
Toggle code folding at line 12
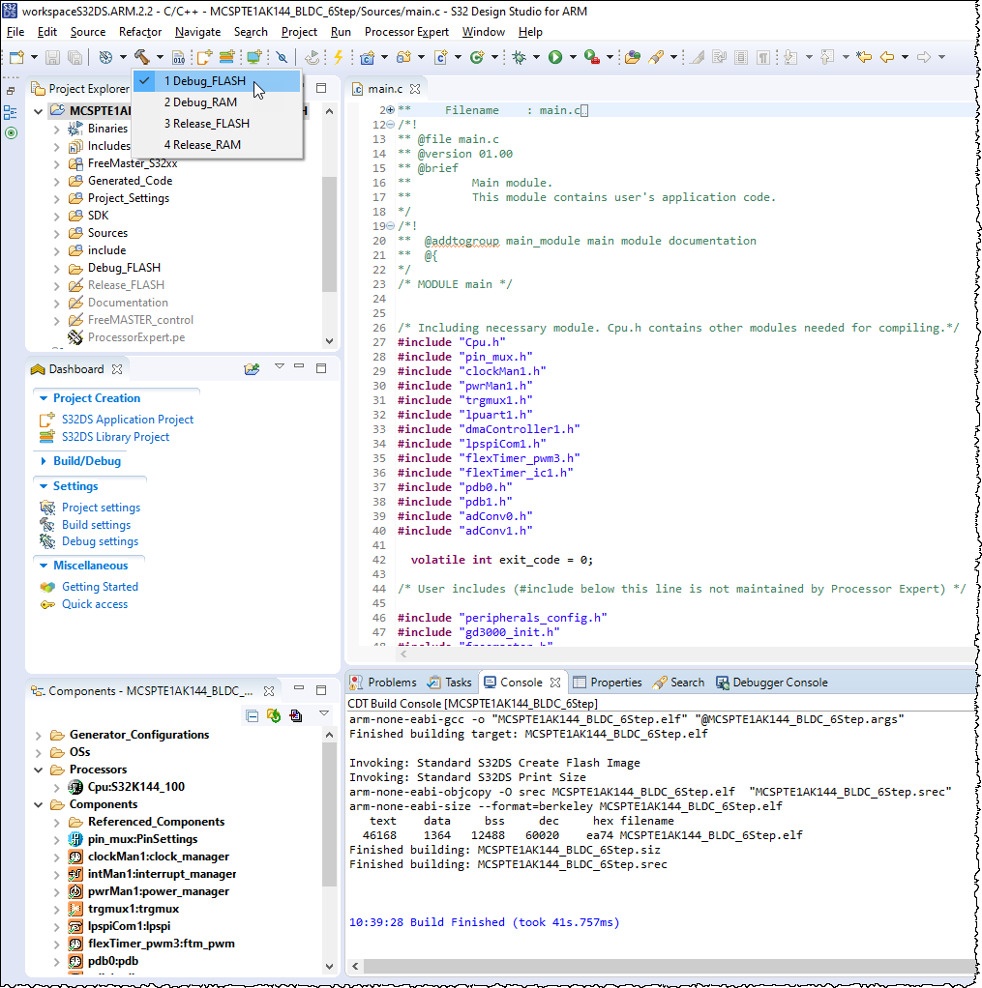389,125
